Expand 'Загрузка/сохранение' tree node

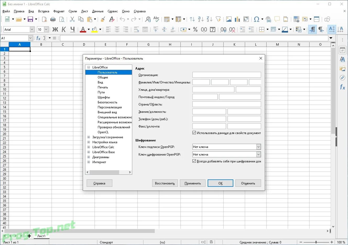[x=89, y=137]
